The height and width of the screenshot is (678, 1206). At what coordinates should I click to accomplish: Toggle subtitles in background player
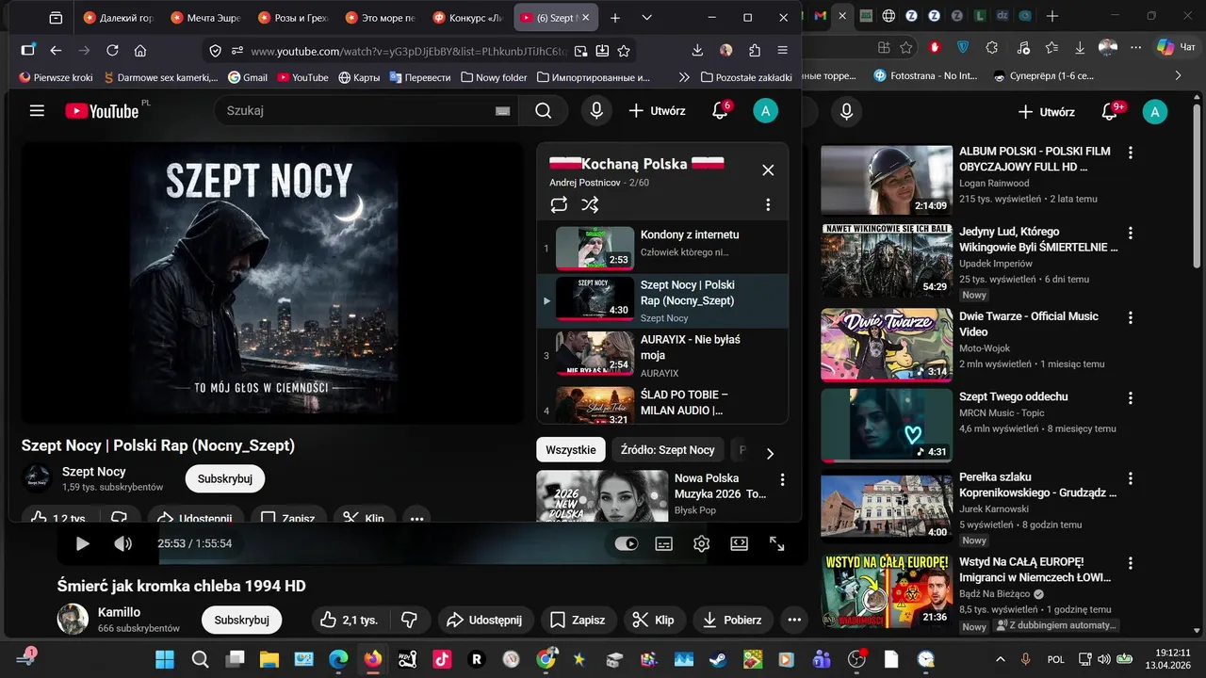(663, 543)
